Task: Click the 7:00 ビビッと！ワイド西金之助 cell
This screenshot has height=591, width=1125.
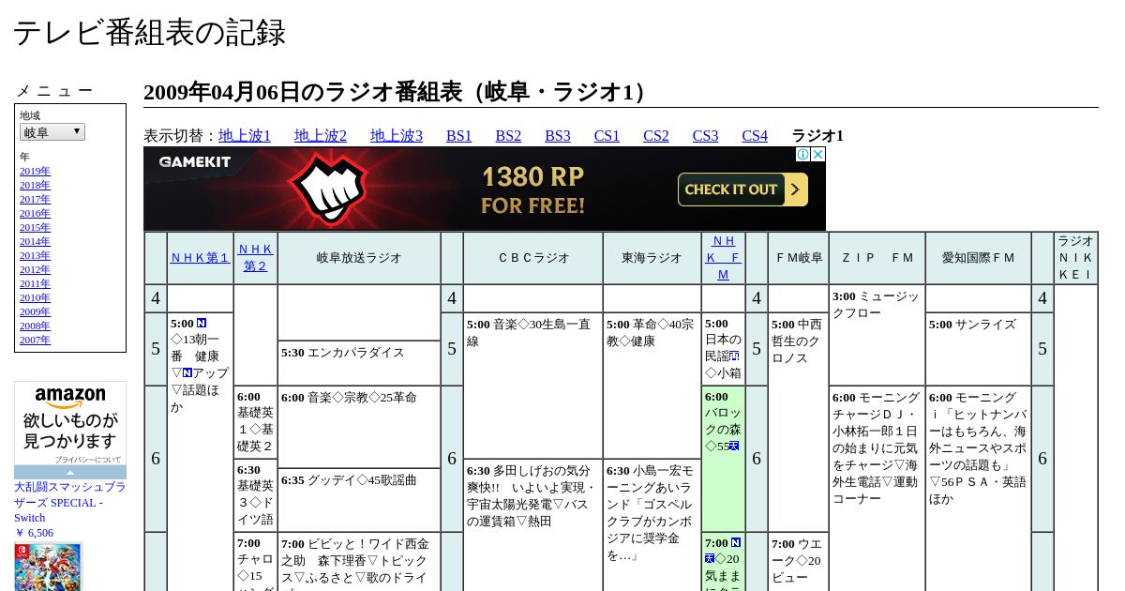Action: [359, 562]
